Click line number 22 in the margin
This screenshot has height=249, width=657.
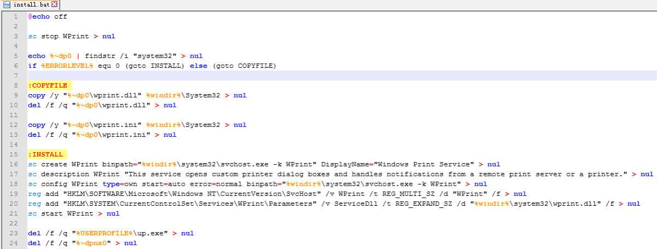[15, 223]
